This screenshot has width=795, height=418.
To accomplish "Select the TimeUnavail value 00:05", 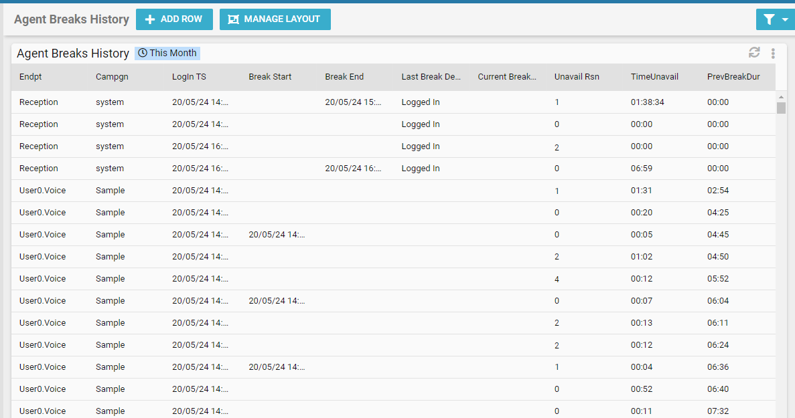I will point(642,235).
